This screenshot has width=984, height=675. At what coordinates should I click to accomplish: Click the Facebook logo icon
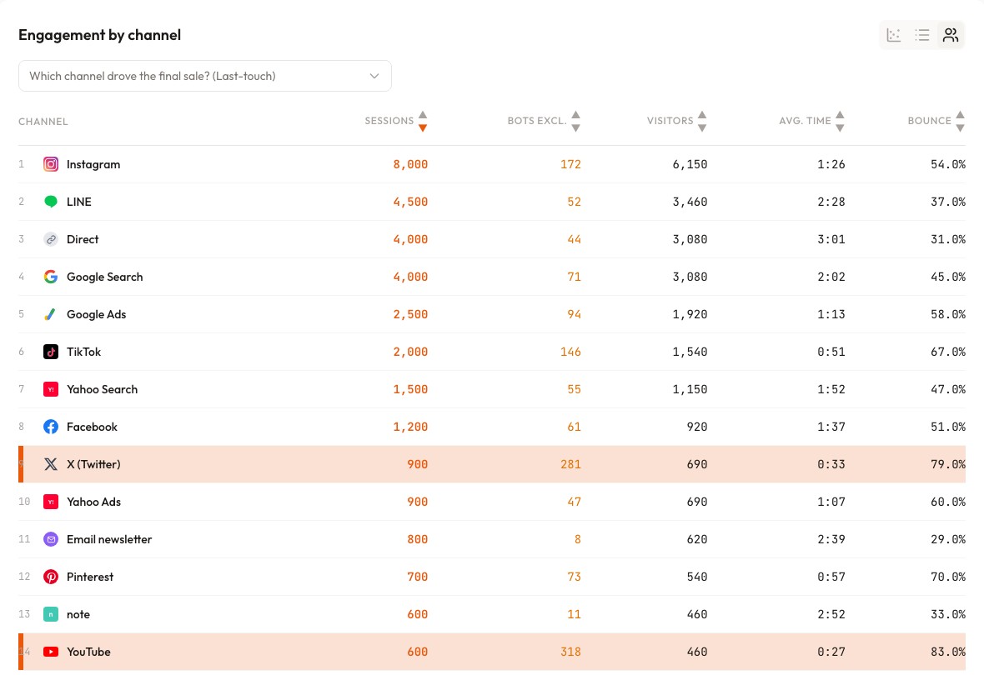coord(51,427)
